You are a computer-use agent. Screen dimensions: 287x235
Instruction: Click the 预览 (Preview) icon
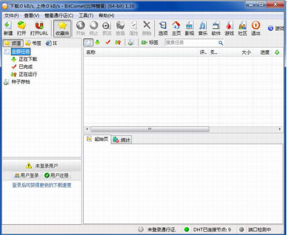click(x=107, y=28)
